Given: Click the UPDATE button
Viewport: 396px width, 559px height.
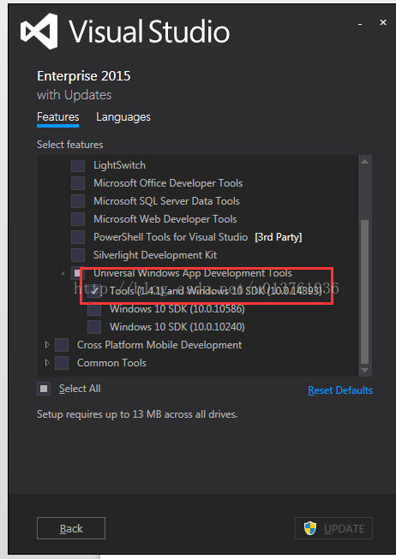Looking at the screenshot, I should (x=334, y=528).
